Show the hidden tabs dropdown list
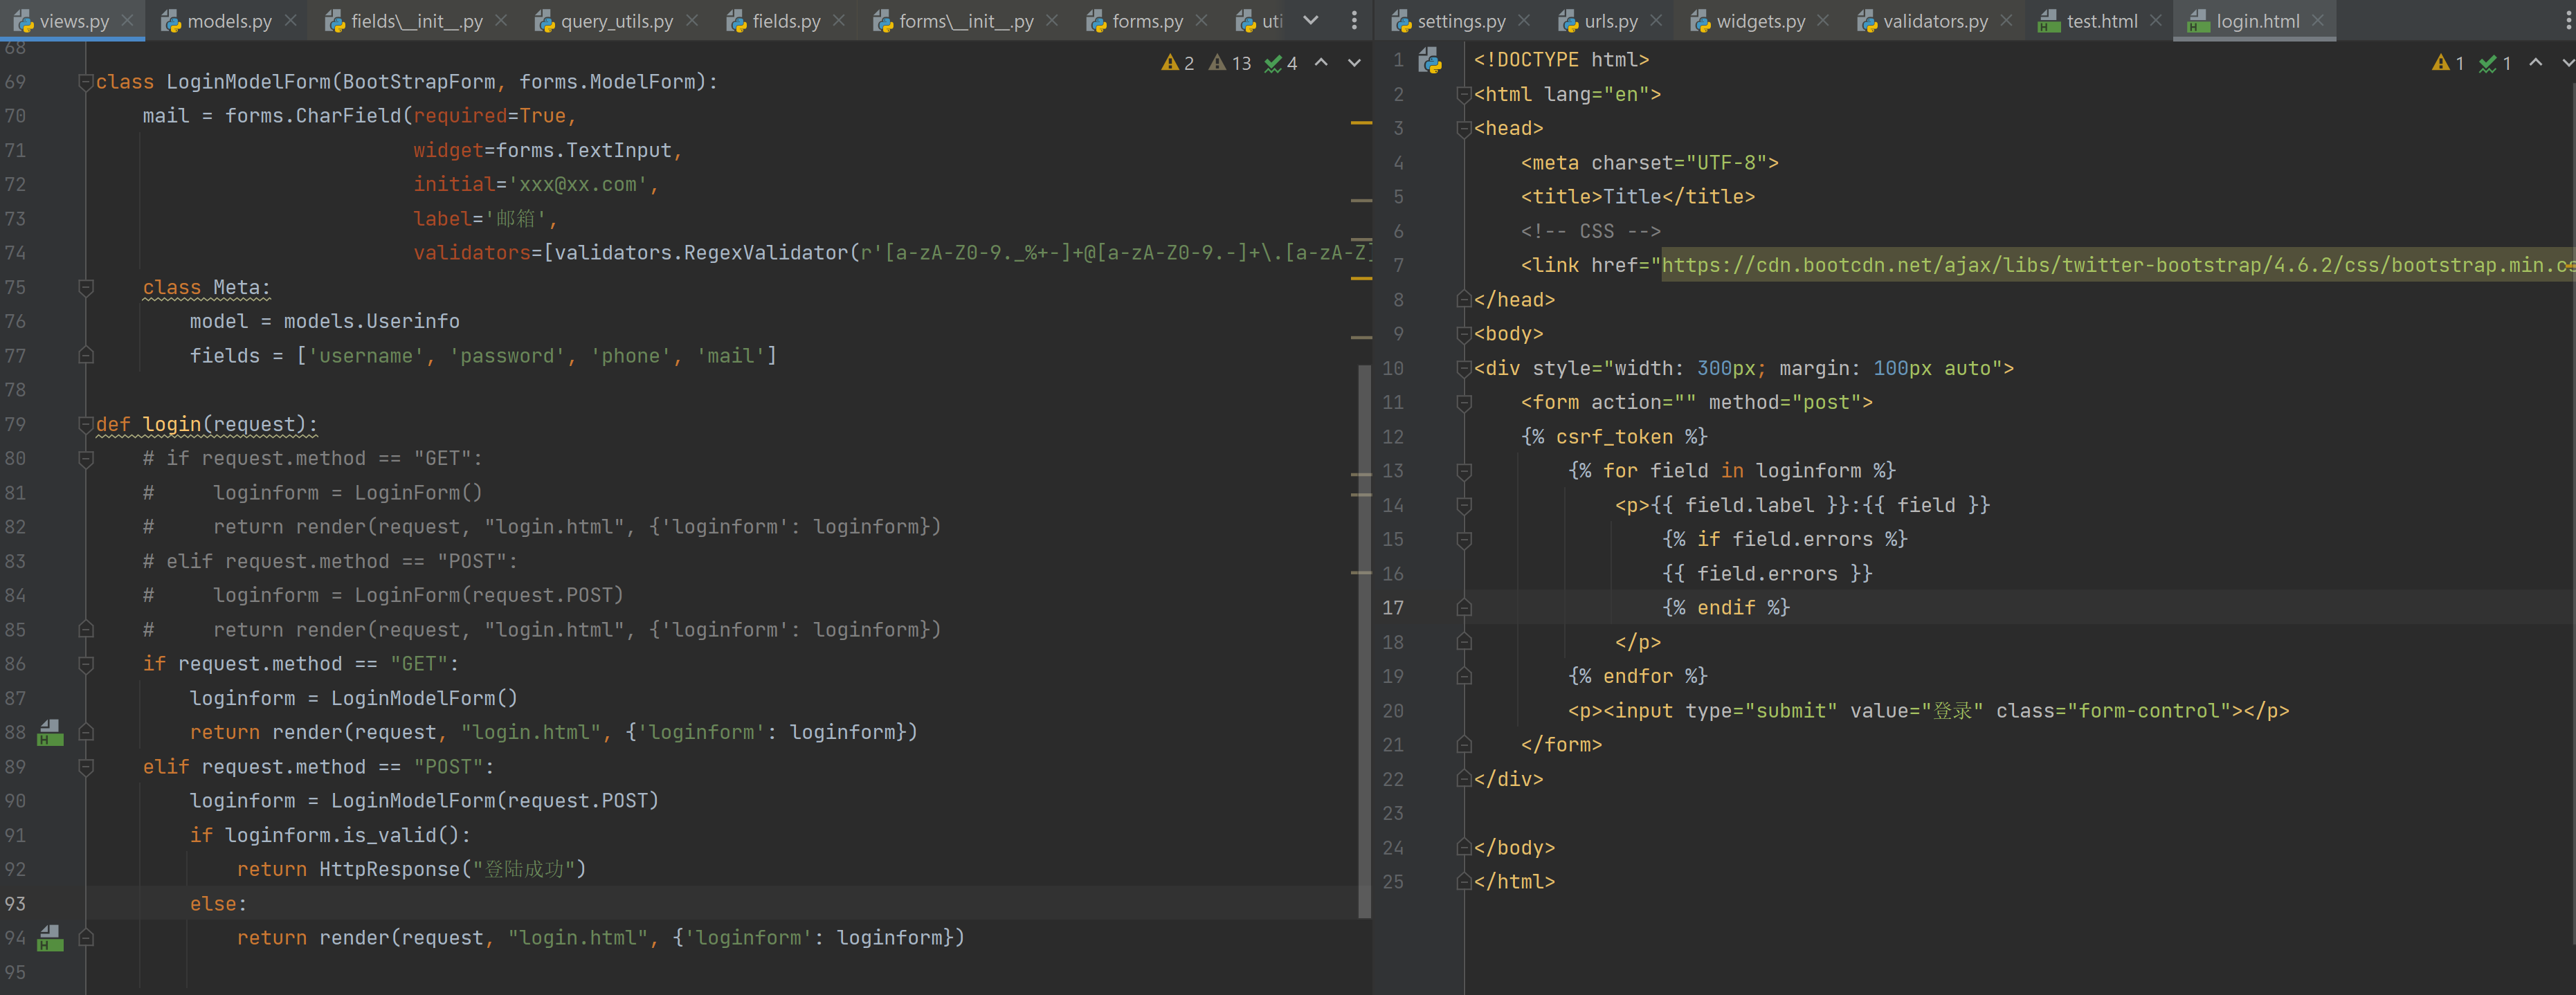 point(1311,20)
